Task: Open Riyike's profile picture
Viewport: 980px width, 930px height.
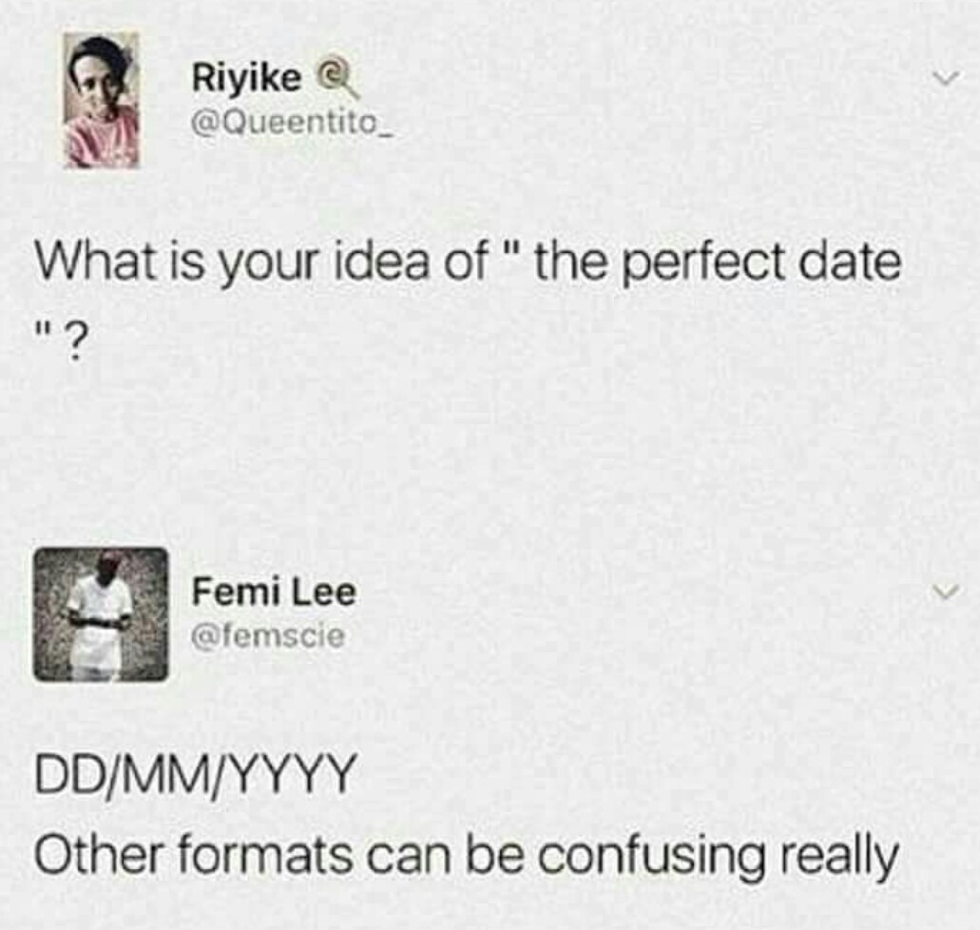Action: pyautogui.click(x=101, y=100)
